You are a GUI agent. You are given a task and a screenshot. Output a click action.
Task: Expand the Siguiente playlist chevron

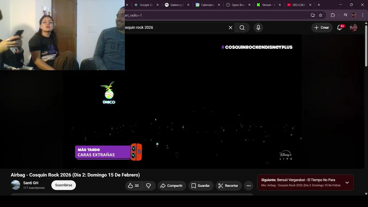347,183
